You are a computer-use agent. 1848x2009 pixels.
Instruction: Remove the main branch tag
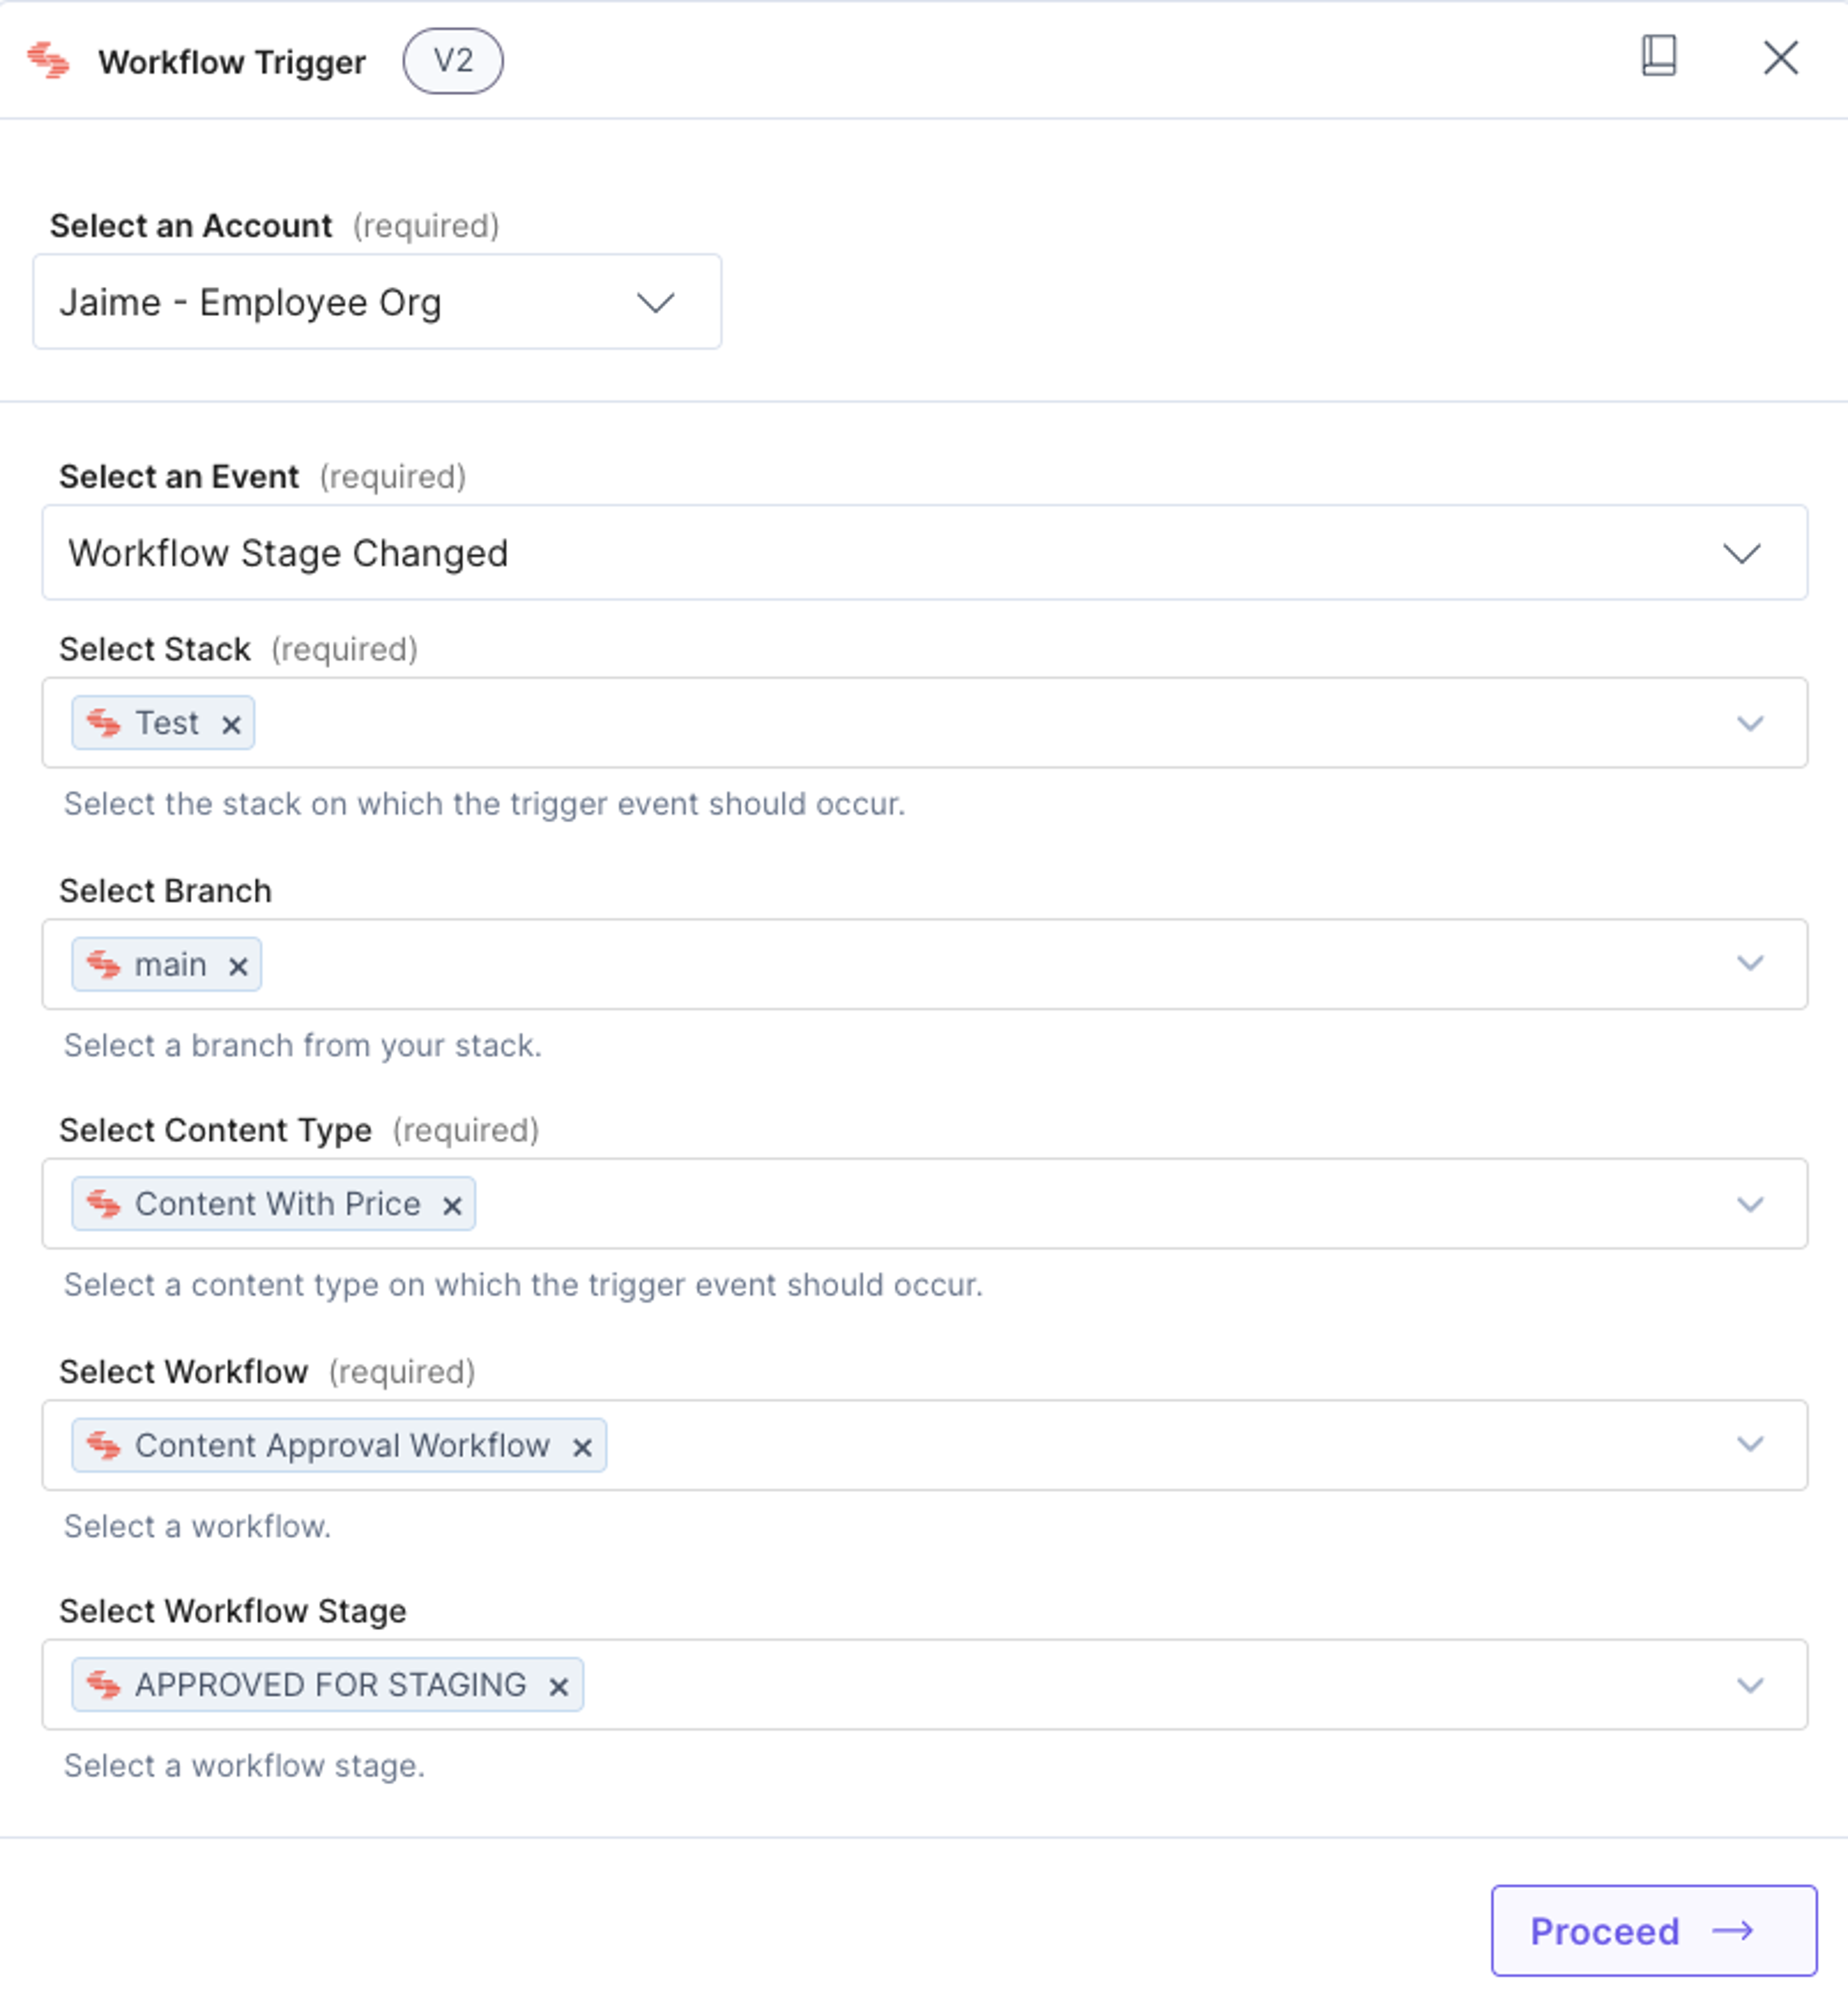238,967
